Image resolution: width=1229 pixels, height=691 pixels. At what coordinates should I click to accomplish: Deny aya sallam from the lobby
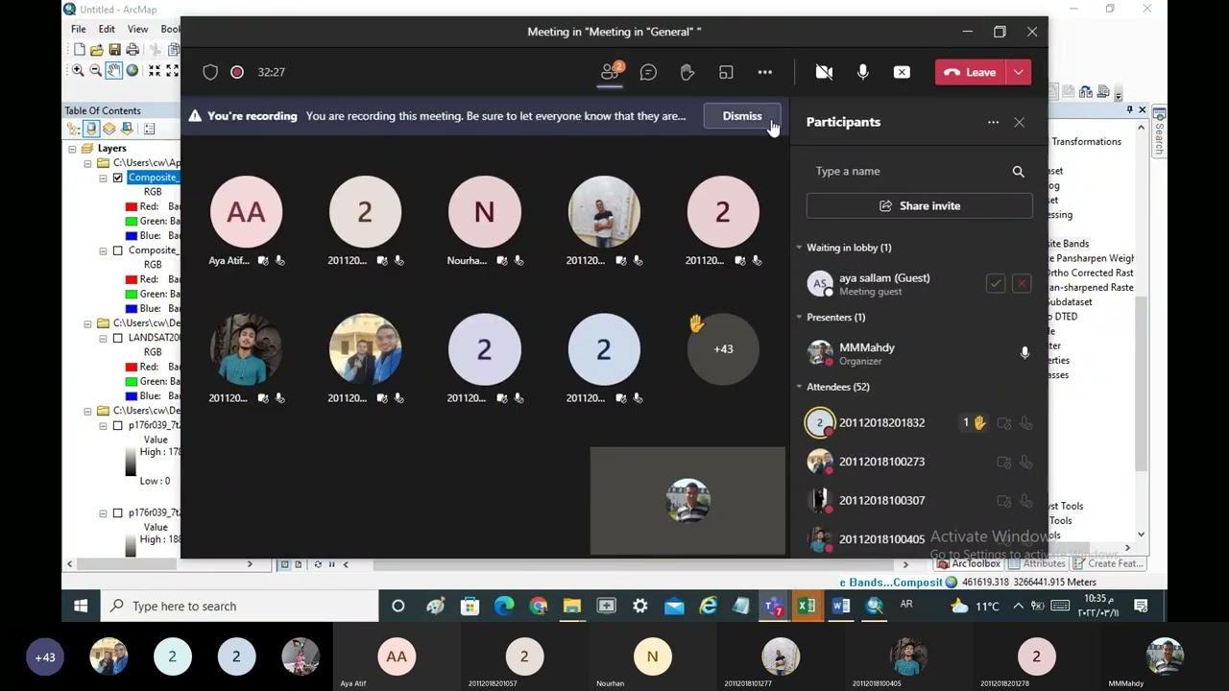(1022, 284)
